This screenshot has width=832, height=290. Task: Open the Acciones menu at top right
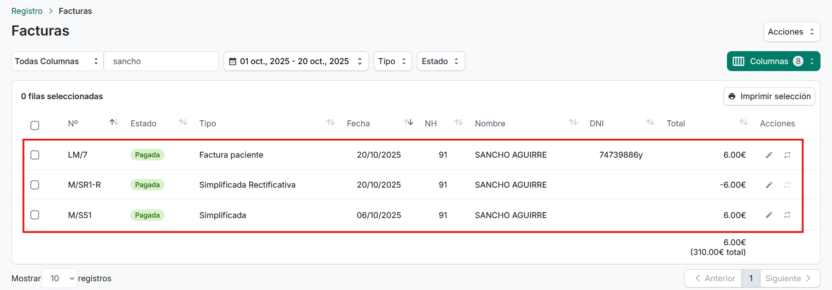click(x=791, y=32)
